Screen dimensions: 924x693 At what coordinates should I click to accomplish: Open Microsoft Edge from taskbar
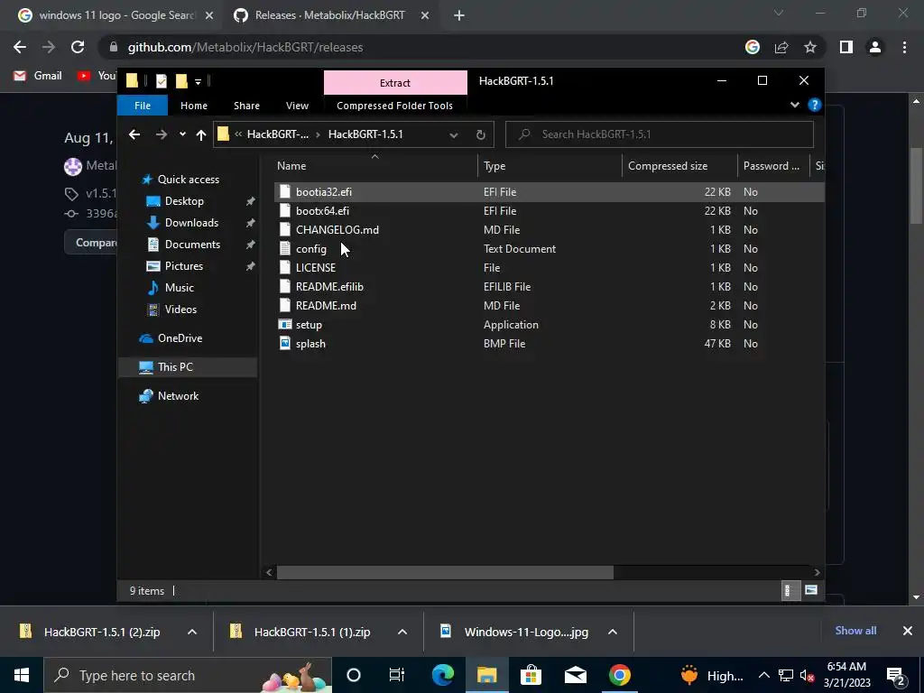[x=442, y=675]
